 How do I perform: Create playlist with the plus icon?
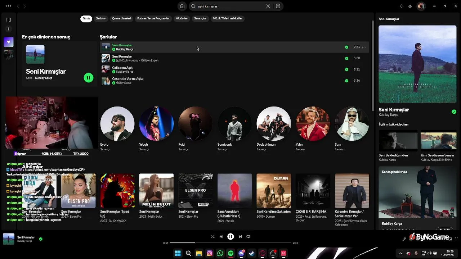pos(9,29)
